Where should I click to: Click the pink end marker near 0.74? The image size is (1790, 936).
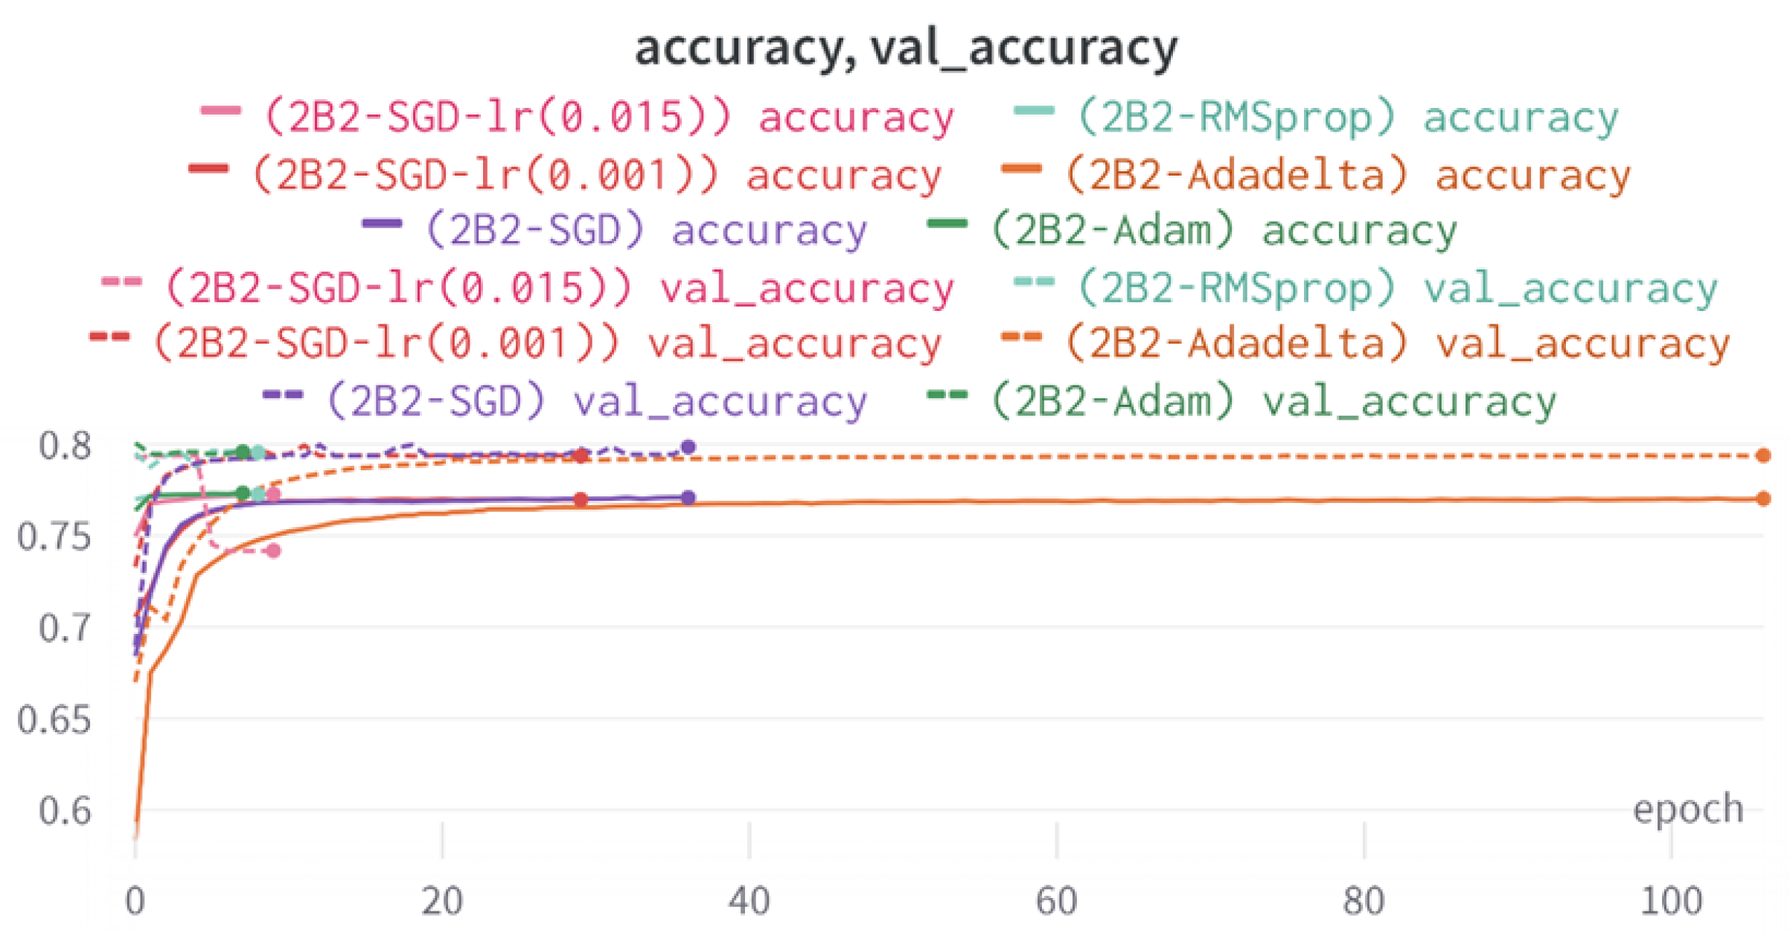pyautogui.click(x=274, y=551)
